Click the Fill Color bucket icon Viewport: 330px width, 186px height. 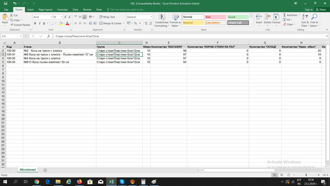(x=61, y=23)
